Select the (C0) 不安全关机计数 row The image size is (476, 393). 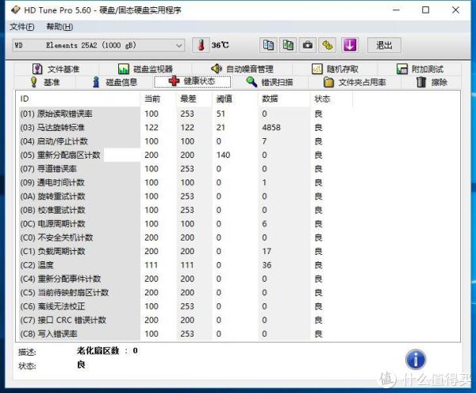pyautogui.click(x=186, y=237)
